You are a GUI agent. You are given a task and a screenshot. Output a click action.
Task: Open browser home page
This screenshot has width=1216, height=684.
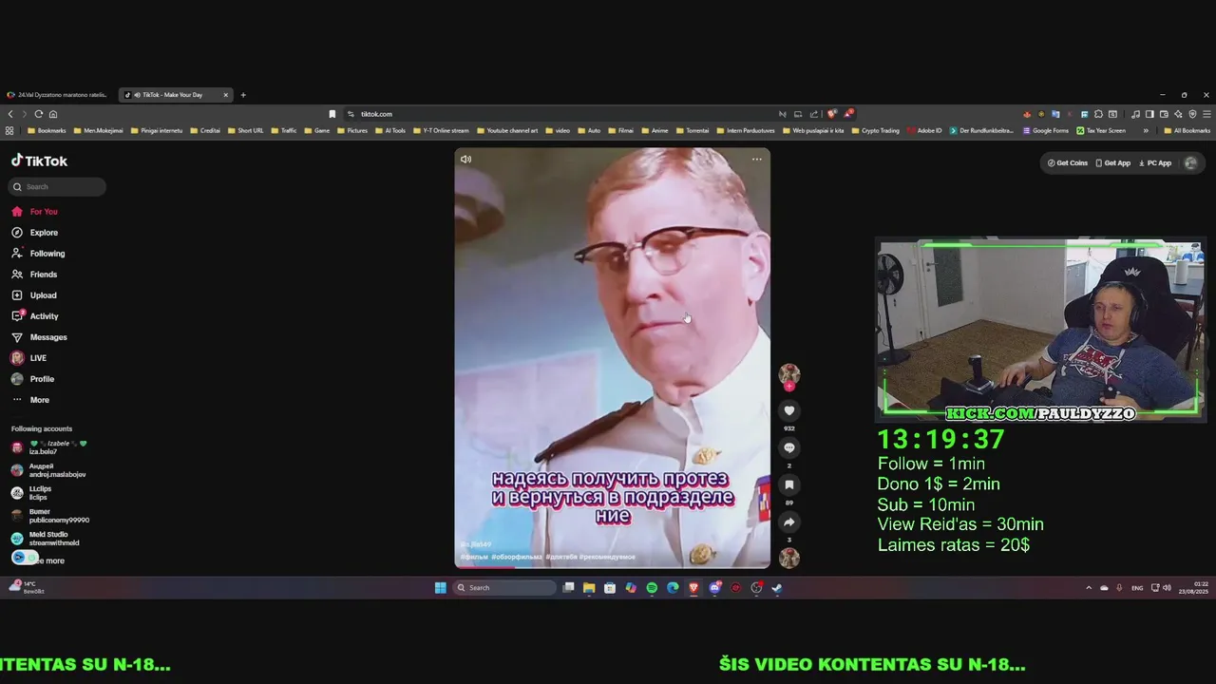click(53, 114)
